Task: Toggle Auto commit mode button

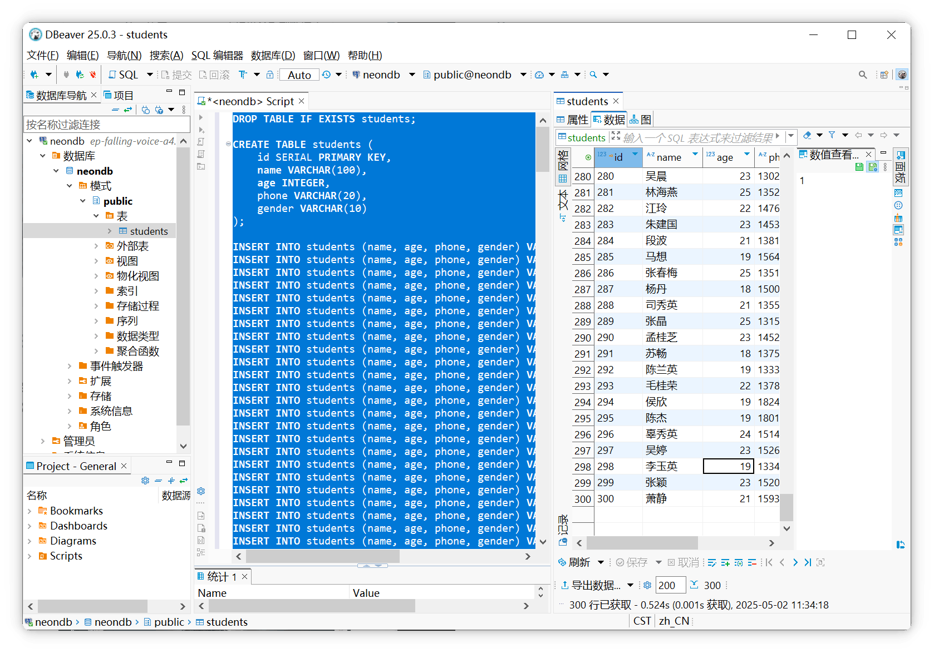Action: point(299,75)
